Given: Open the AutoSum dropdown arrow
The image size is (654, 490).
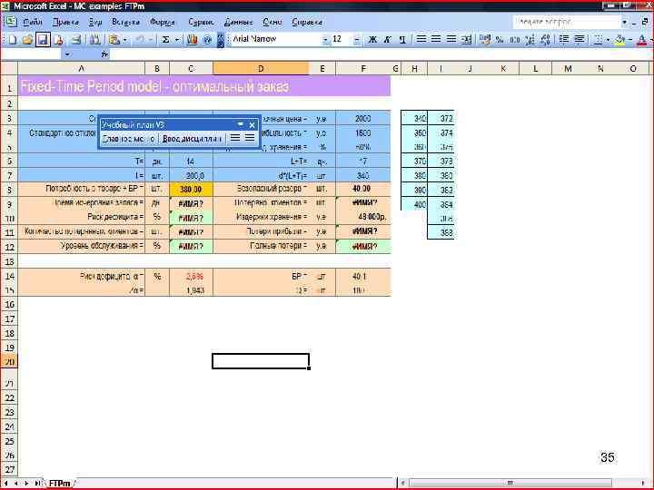Looking at the screenshot, I should 177,40.
